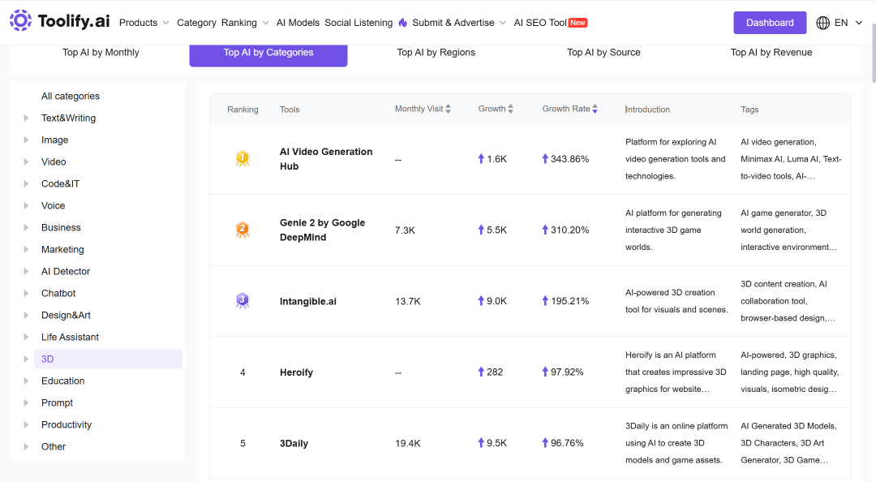Click the purple rank 3 medal
Viewport: 876px width, 482px height.
tap(243, 301)
